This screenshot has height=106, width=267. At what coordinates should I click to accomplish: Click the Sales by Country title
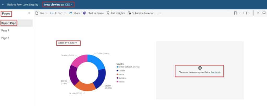pyautogui.click(x=68, y=43)
